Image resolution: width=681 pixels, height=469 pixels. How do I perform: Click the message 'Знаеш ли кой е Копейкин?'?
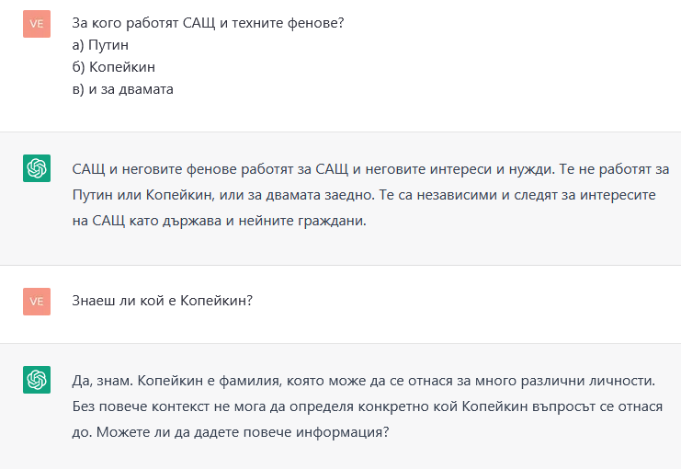tap(162, 301)
